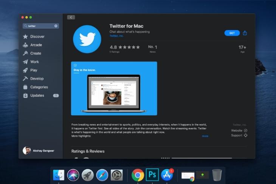
Task: Click the Ratings & Reviews heading
Action: pyautogui.click(x=88, y=151)
